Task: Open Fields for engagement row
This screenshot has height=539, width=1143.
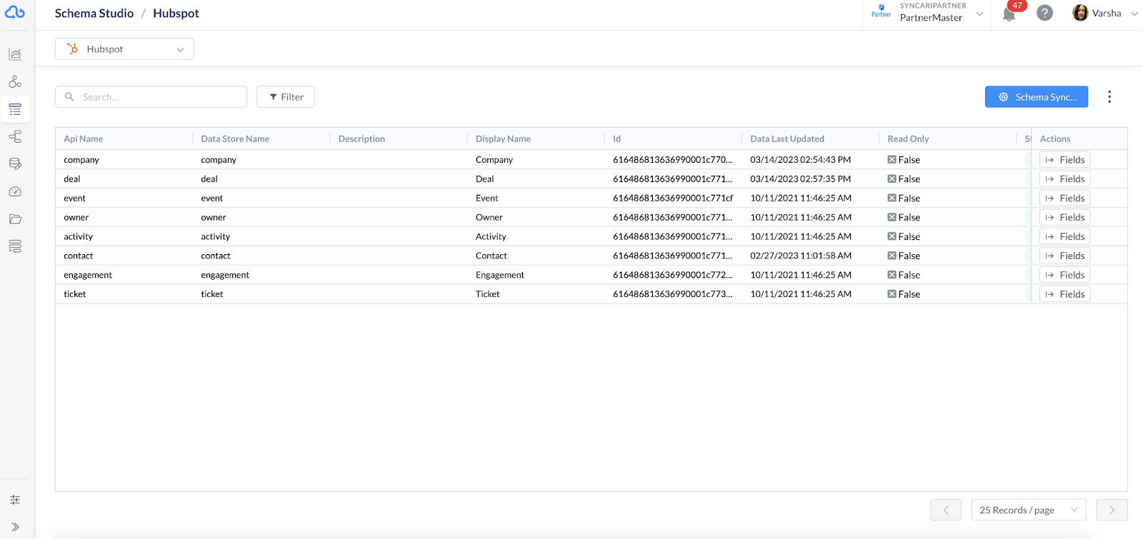Action: tap(1064, 275)
